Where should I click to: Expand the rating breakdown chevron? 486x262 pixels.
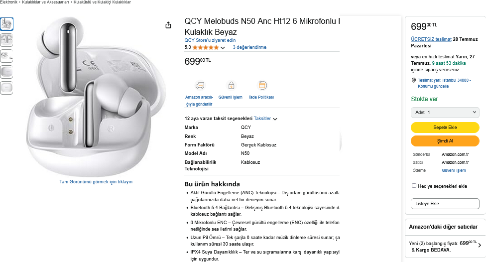tap(223, 48)
